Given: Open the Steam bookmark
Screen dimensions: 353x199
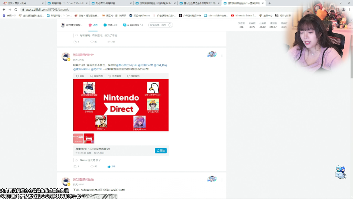Looking at the screenshot, I should (139, 15).
